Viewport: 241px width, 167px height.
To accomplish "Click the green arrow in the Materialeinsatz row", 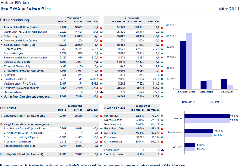I will 162,120.
